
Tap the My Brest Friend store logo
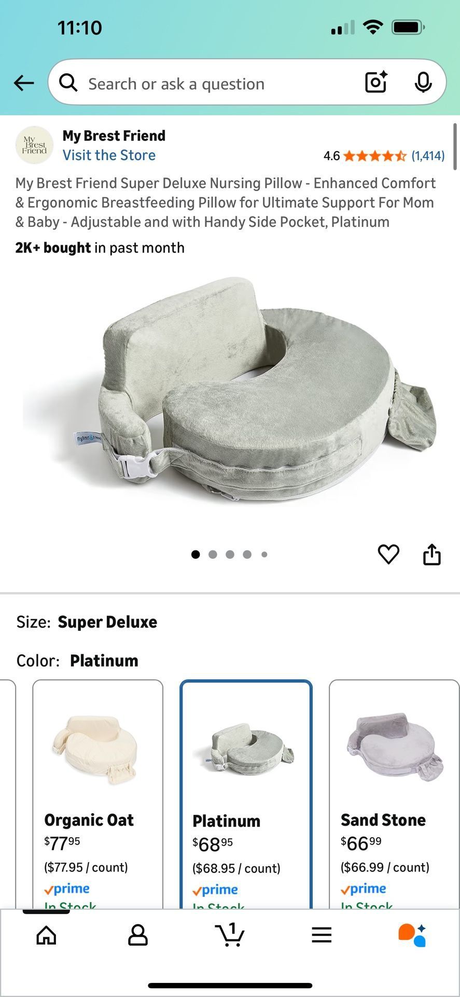click(34, 145)
